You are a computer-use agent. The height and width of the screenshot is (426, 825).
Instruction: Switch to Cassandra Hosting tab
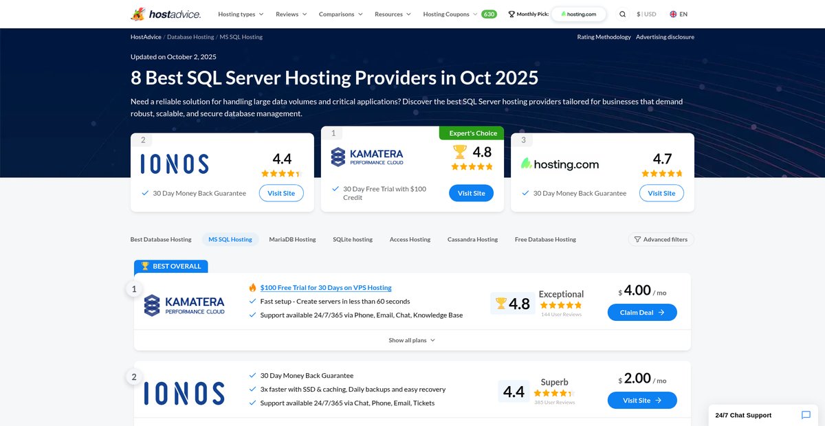(x=472, y=239)
